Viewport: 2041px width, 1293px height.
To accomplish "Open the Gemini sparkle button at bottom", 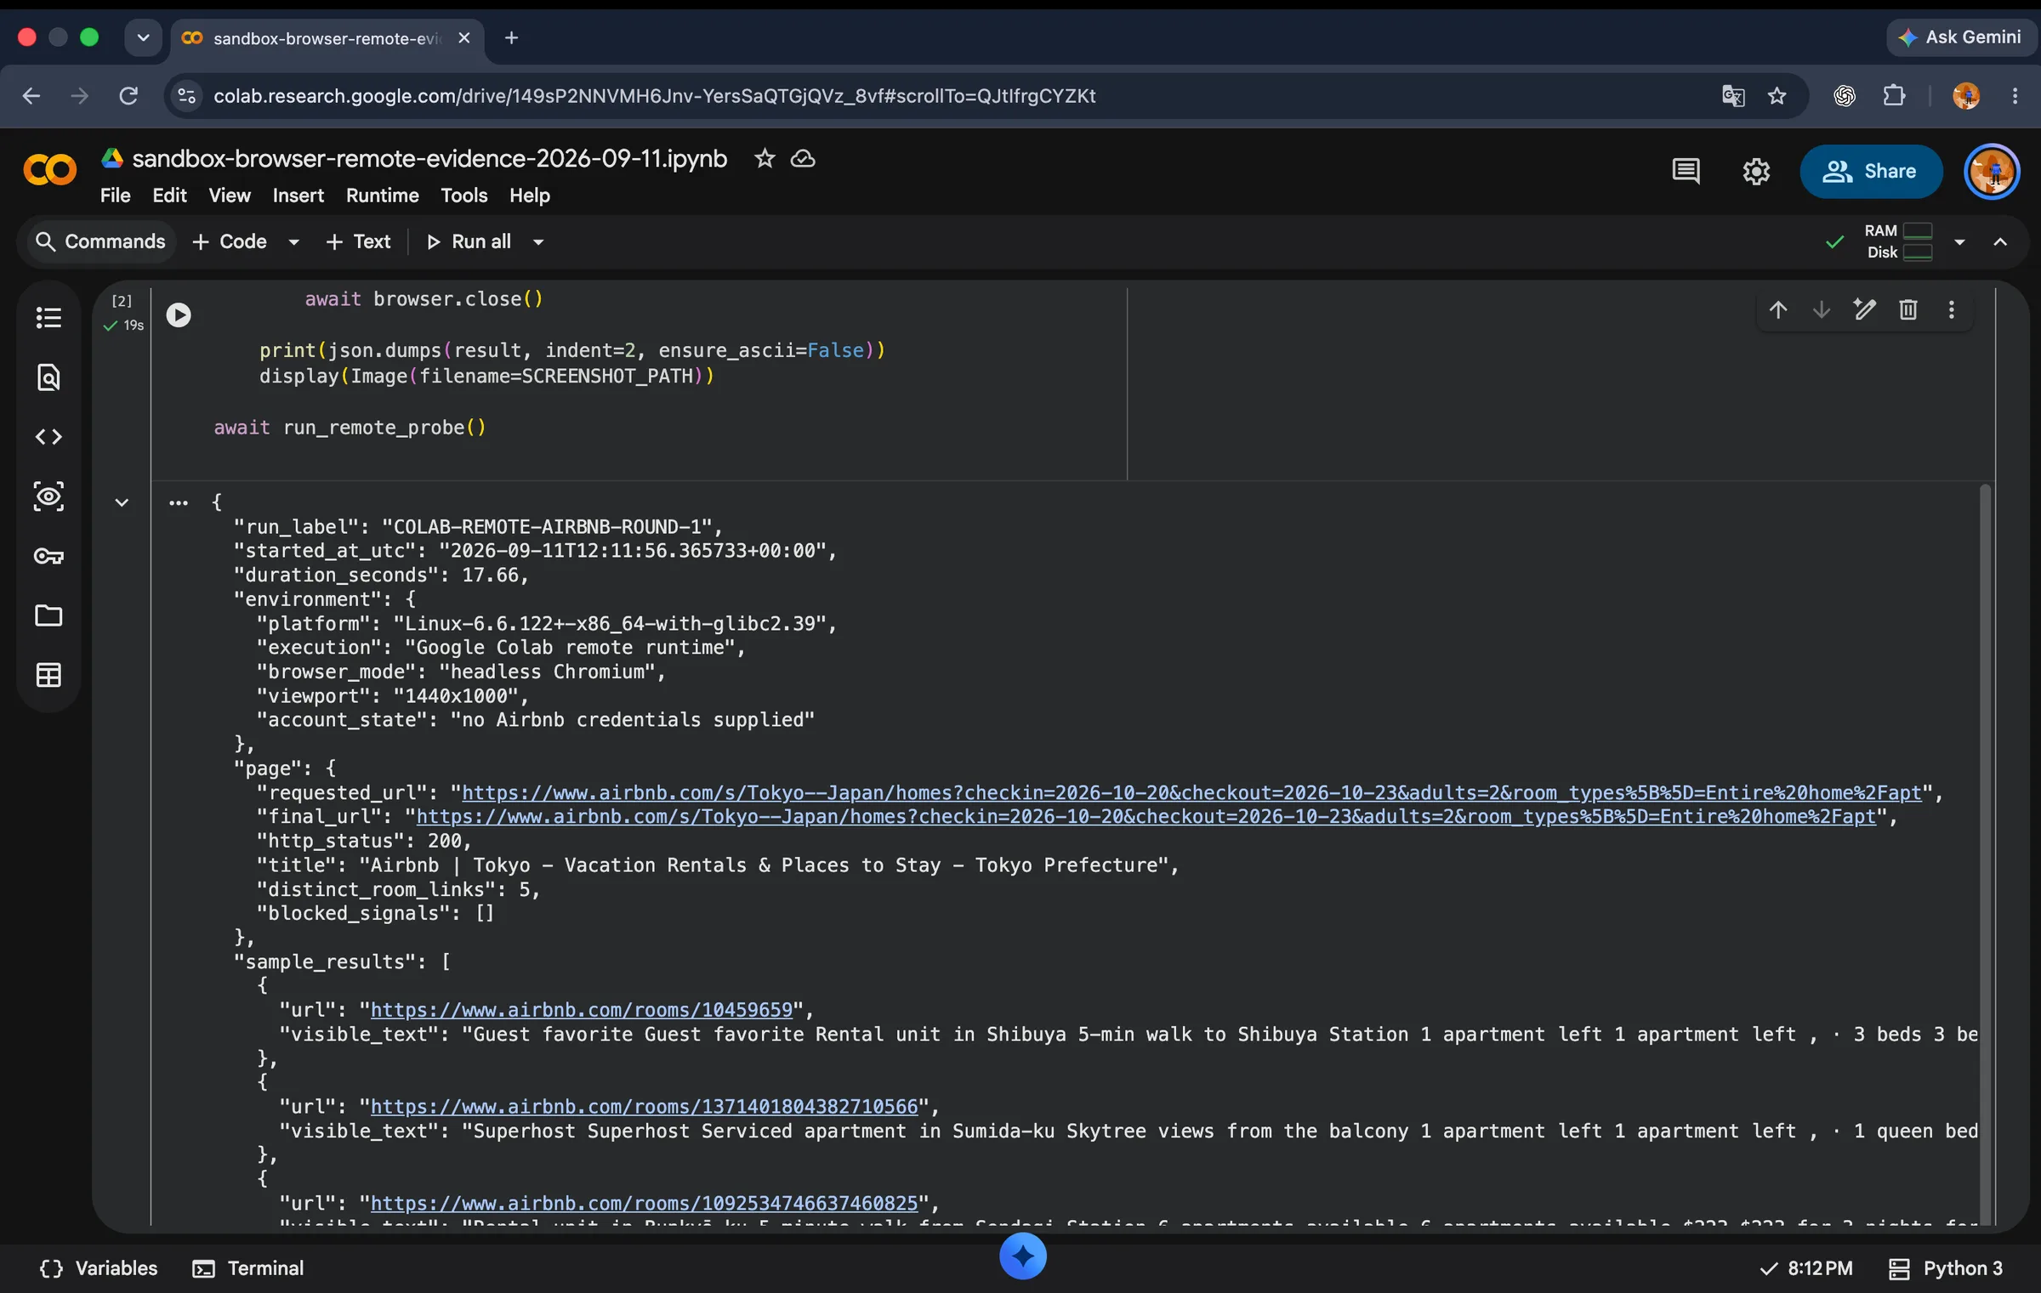I will [1022, 1256].
